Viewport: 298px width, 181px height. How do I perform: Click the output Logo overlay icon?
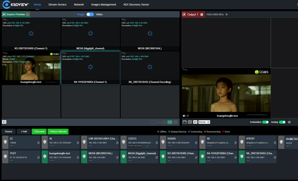190,122
